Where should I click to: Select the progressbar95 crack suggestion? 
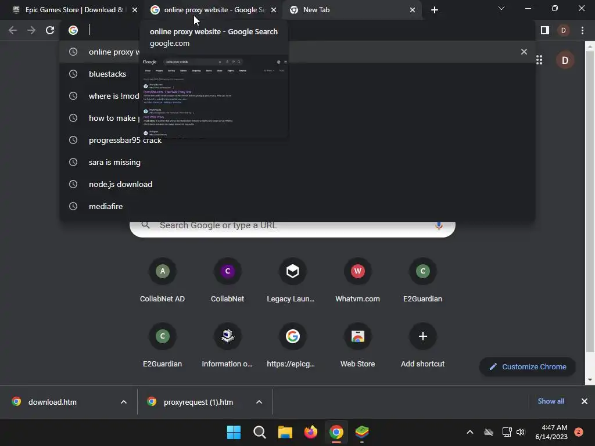pos(297,140)
